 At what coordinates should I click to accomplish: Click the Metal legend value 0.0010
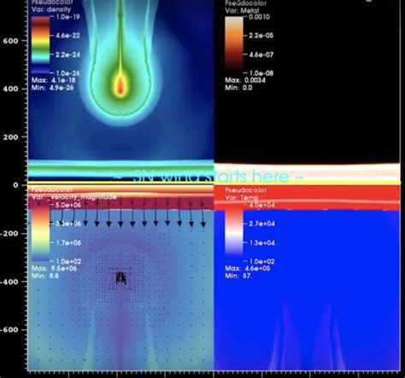click(x=259, y=16)
